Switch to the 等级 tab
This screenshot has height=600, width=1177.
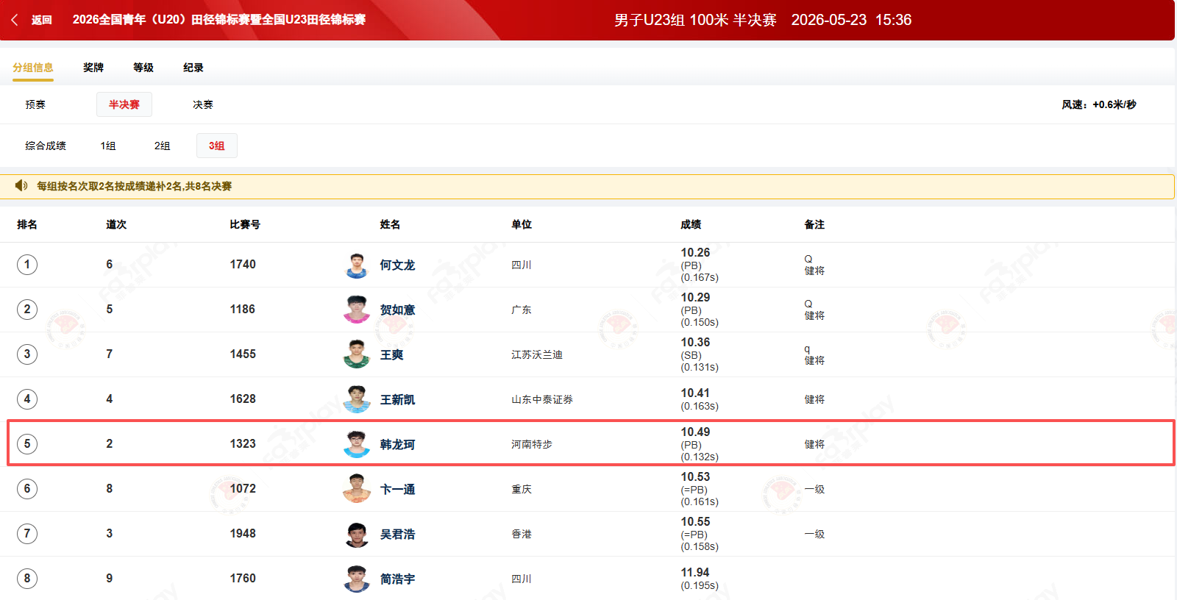(x=143, y=68)
